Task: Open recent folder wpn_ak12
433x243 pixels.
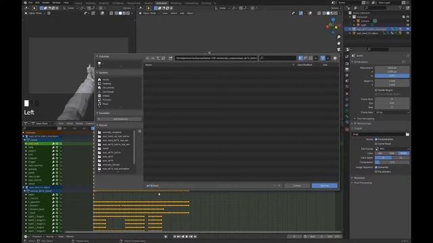Action: coord(108,157)
